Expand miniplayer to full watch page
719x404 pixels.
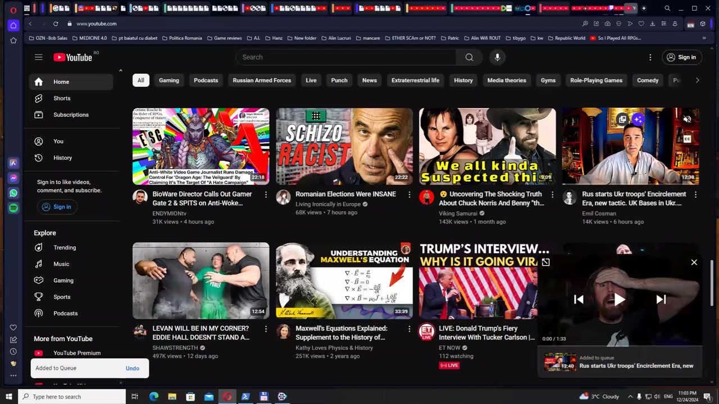(x=545, y=262)
